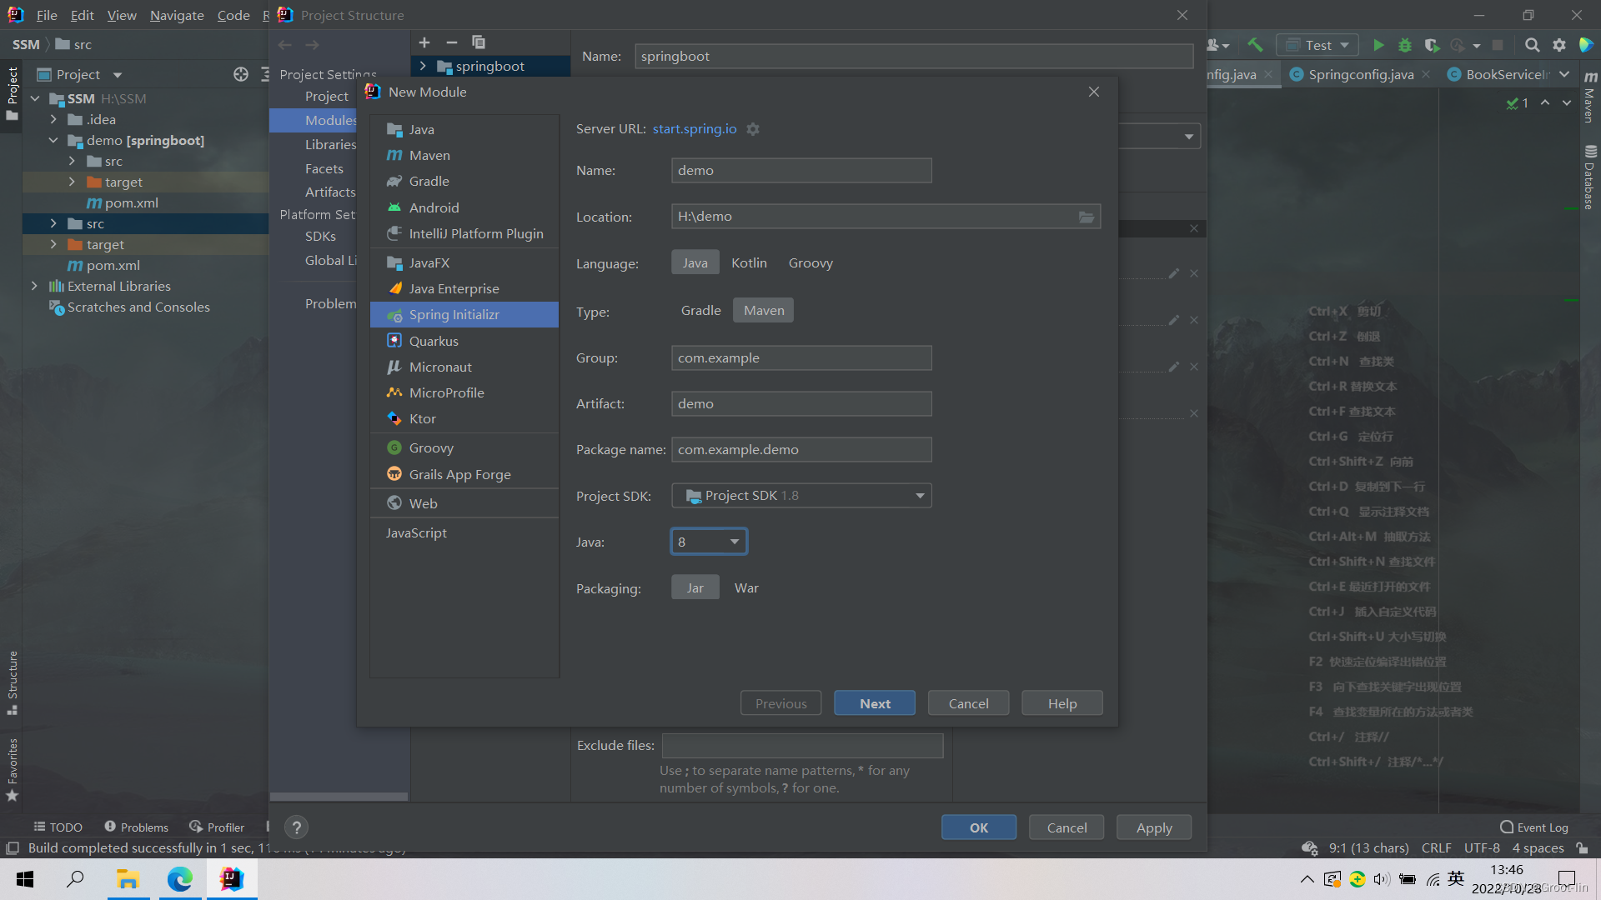The width and height of the screenshot is (1601, 900).
Task: Click the Exclude files field
Action: [803, 746]
